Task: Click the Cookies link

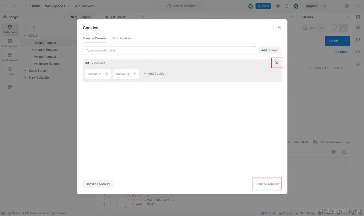Action: [341, 52]
